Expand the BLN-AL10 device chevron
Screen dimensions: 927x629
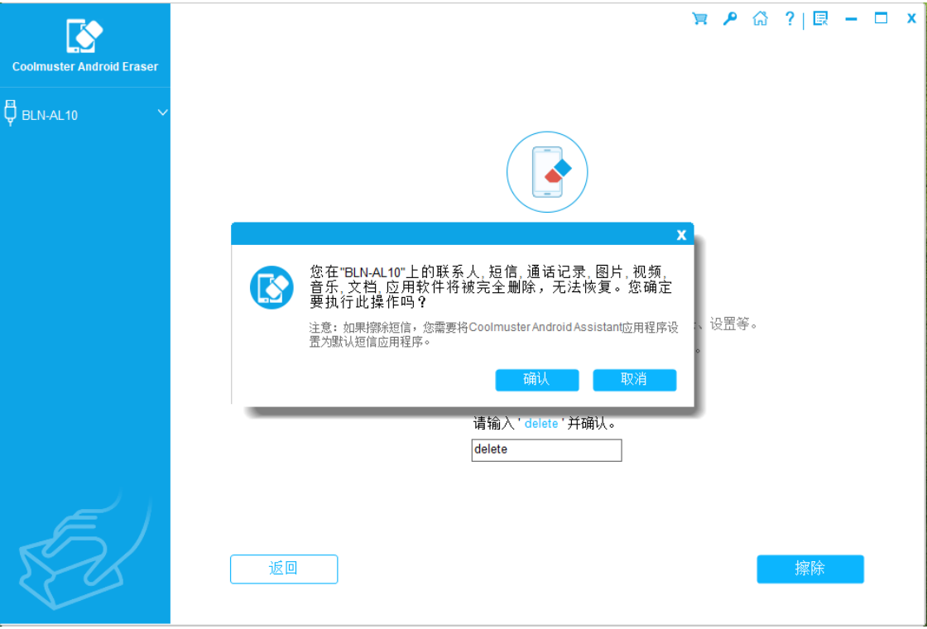pos(162,113)
